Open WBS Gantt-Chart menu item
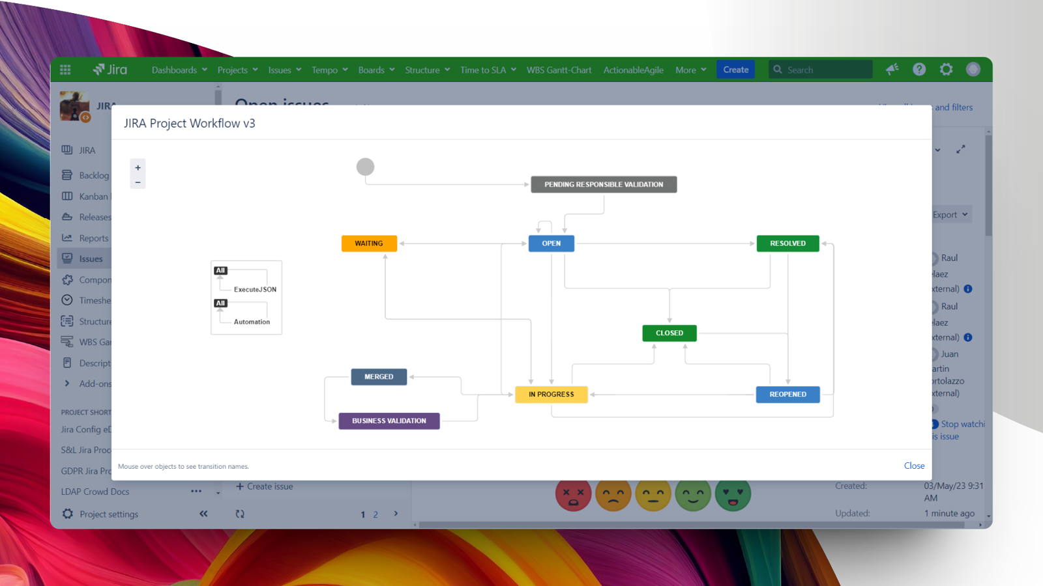This screenshot has height=586, width=1043. point(559,70)
